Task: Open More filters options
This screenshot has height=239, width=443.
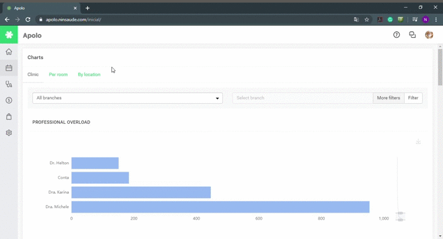Action: [x=388, y=98]
